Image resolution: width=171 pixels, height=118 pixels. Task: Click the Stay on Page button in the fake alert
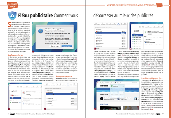(x=55, y=46)
